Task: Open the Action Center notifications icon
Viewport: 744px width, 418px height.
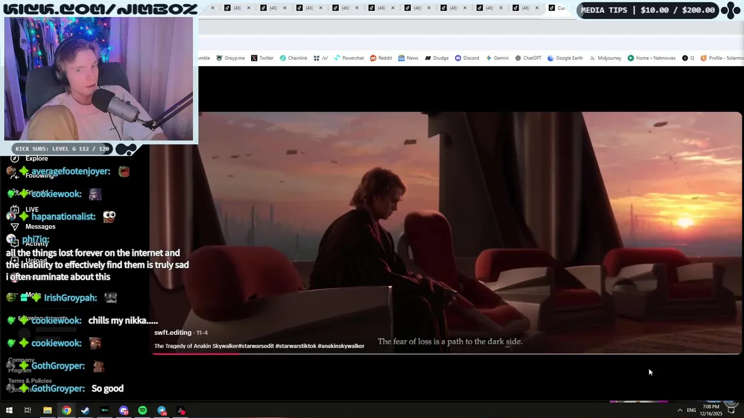Action: 731,410
